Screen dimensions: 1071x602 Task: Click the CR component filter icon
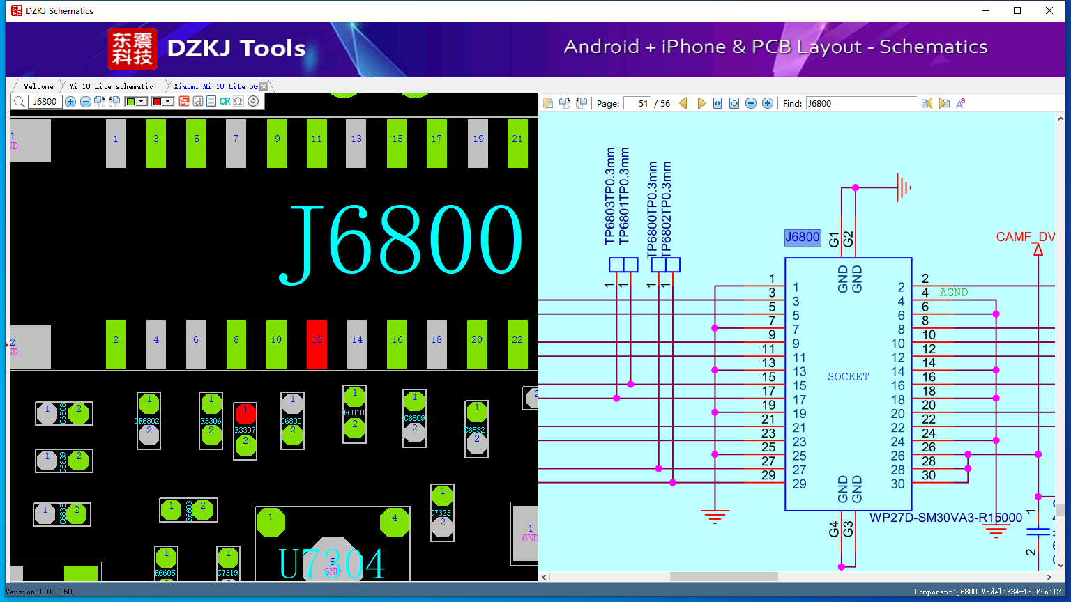click(225, 102)
